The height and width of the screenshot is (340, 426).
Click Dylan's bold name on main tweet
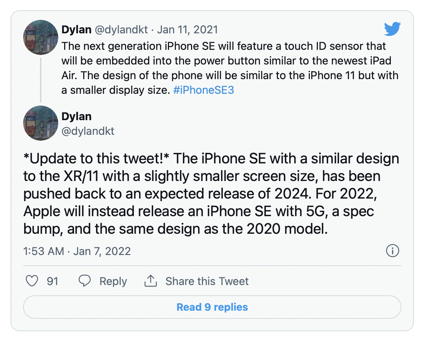pyautogui.click(x=76, y=117)
